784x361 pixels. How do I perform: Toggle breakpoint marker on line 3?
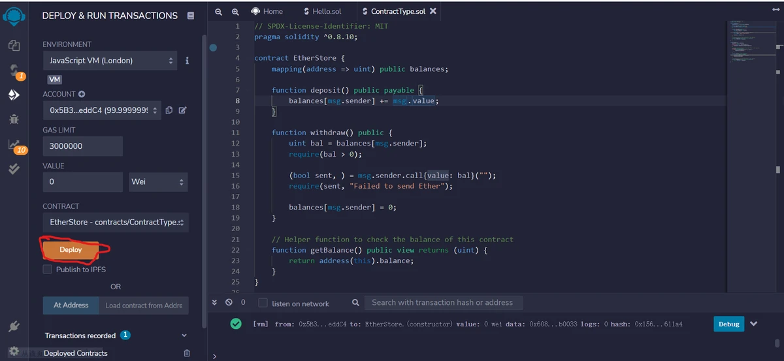213,48
